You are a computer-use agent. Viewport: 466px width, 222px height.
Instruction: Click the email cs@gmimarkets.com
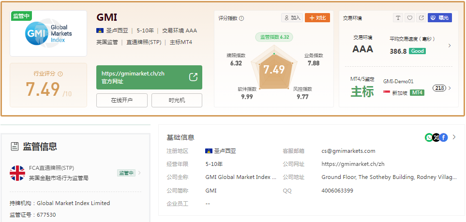click(x=348, y=151)
